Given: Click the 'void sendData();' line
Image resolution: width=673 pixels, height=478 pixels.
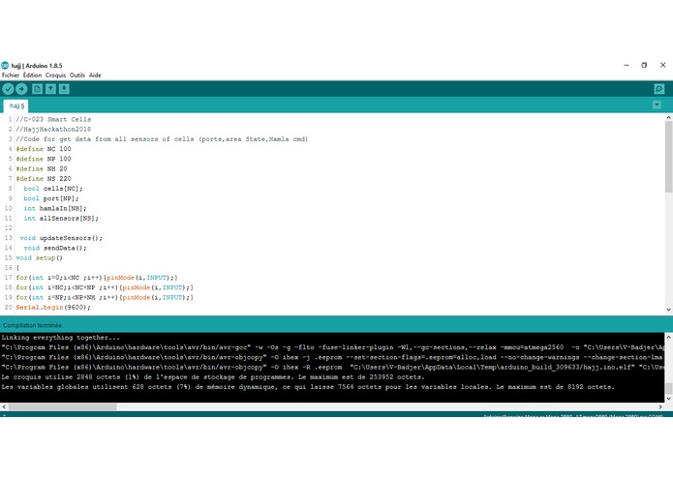Looking at the screenshot, I should point(55,248).
